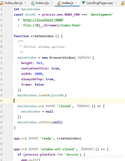The height and width of the screenshot is (161, 125).
Task: Click the JS file icon on index.js tab
Action: click(x=59, y=3)
